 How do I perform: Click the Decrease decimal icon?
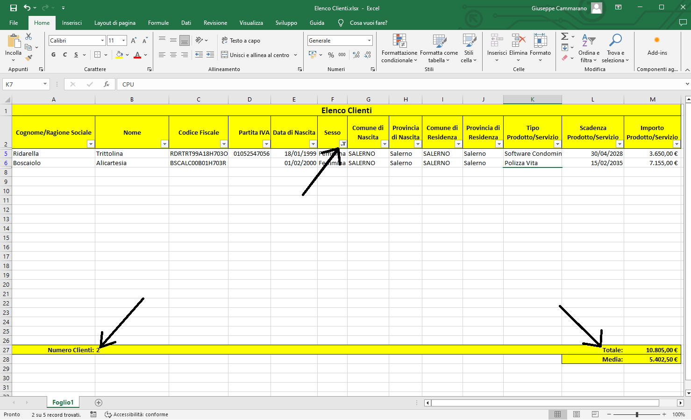click(x=368, y=55)
